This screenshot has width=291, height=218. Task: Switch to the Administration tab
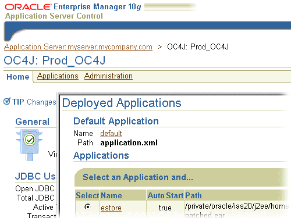(x=108, y=76)
